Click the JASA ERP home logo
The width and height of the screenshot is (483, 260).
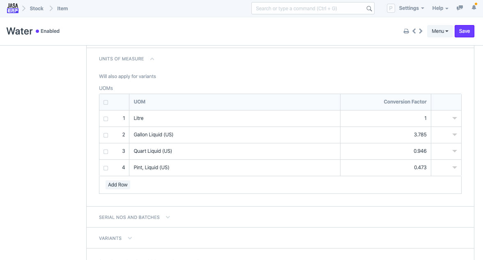coord(13,8)
